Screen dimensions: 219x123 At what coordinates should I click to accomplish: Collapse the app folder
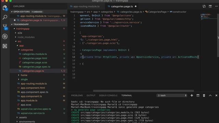(17, 45)
